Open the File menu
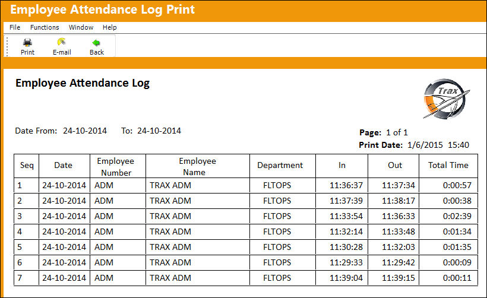The width and height of the screenshot is (487, 298). click(x=15, y=27)
